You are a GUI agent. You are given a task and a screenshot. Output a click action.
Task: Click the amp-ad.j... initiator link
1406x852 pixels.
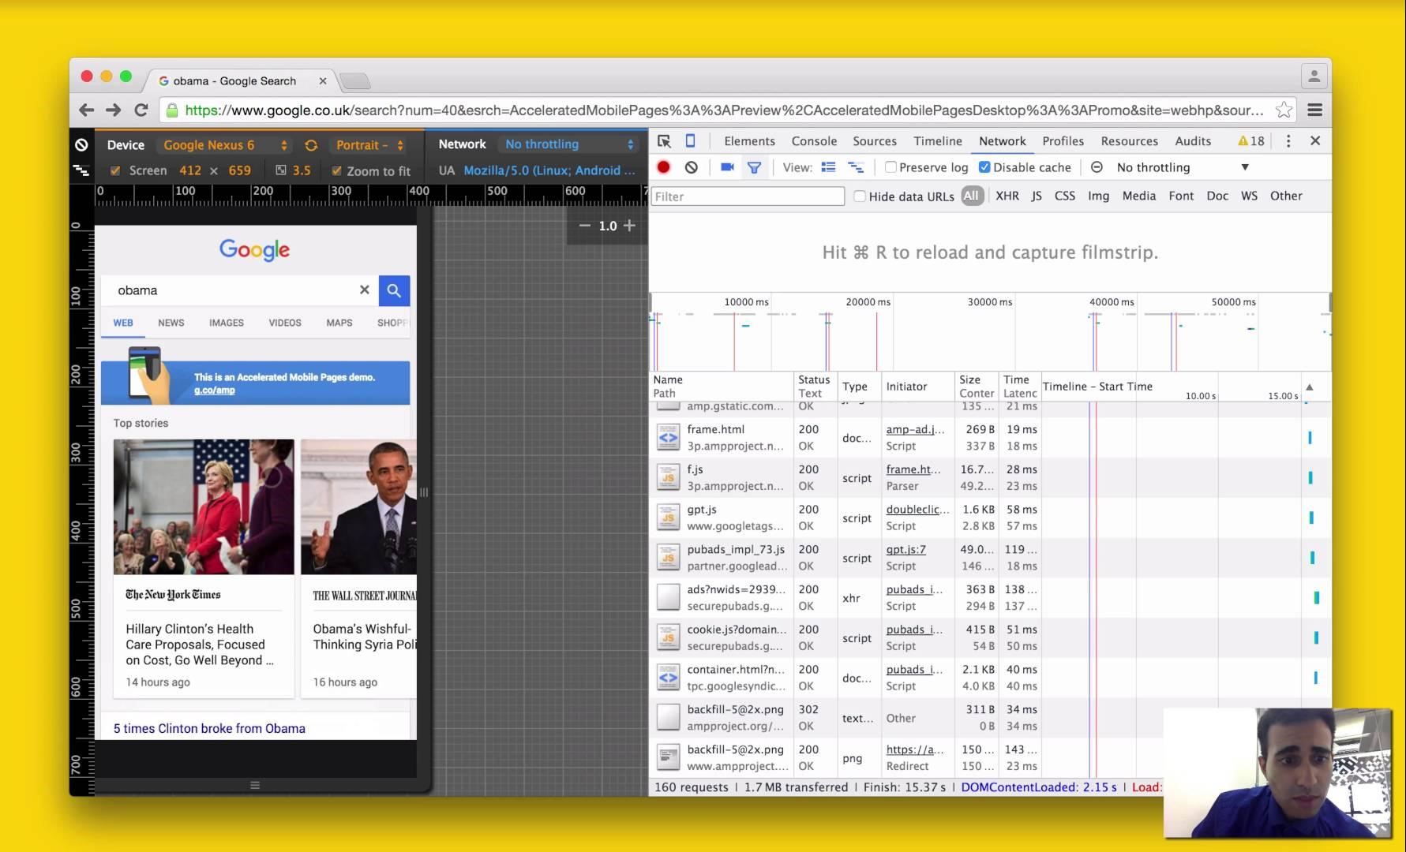tap(915, 429)
